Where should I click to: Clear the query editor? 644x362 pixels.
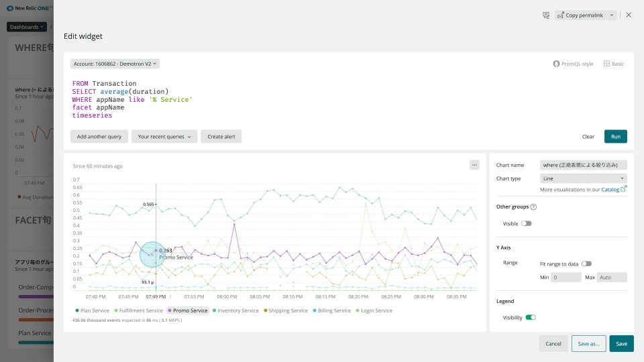[588, 137]
